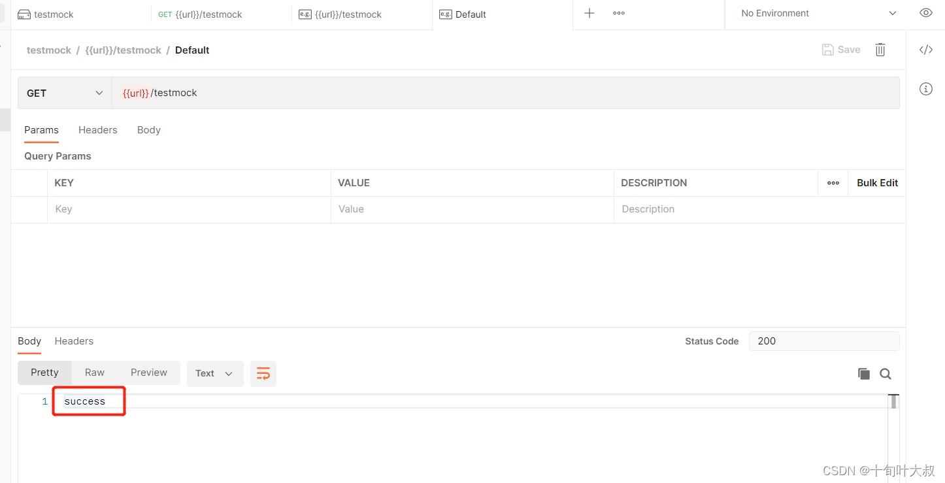Toggle the environment quick look eye icon

tap(925, 13)
